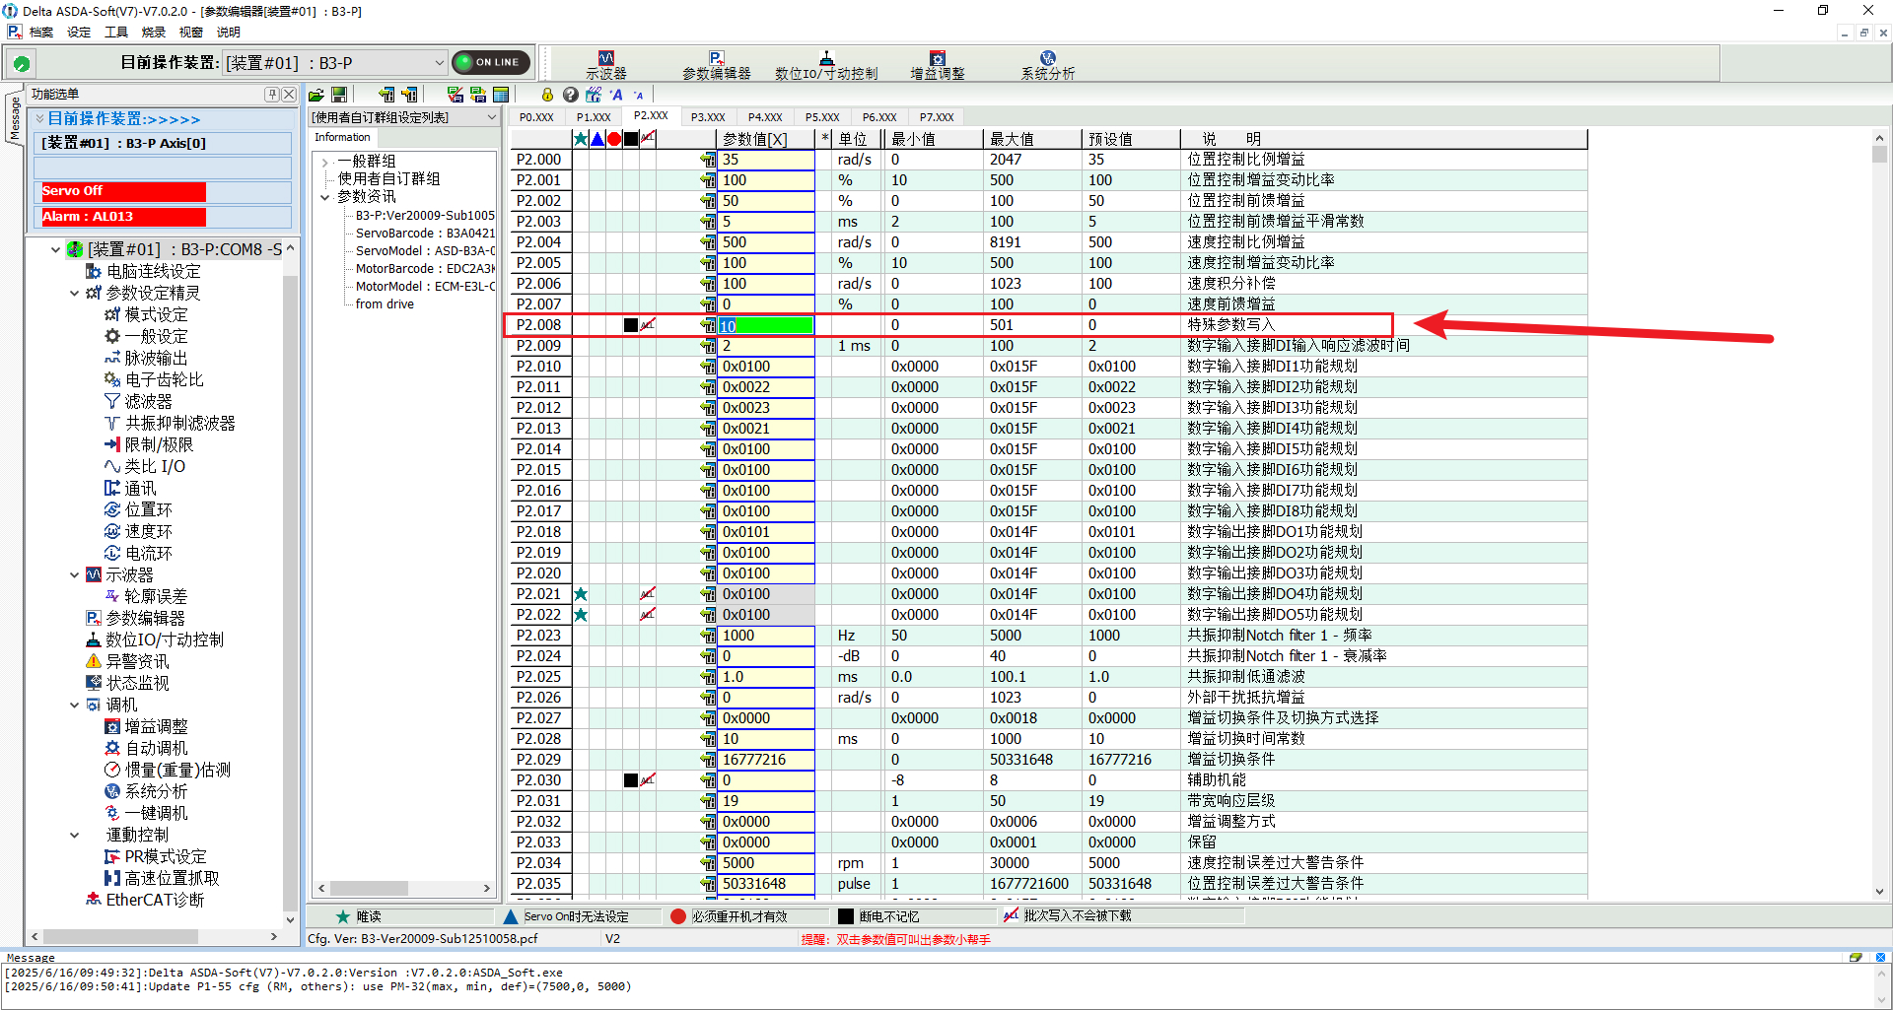Click the question mark help icon

[570, 95]
